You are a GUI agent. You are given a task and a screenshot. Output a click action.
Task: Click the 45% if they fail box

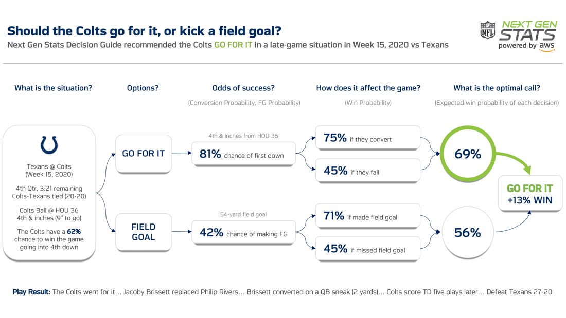pyautogui.click(x=367, y=171)
